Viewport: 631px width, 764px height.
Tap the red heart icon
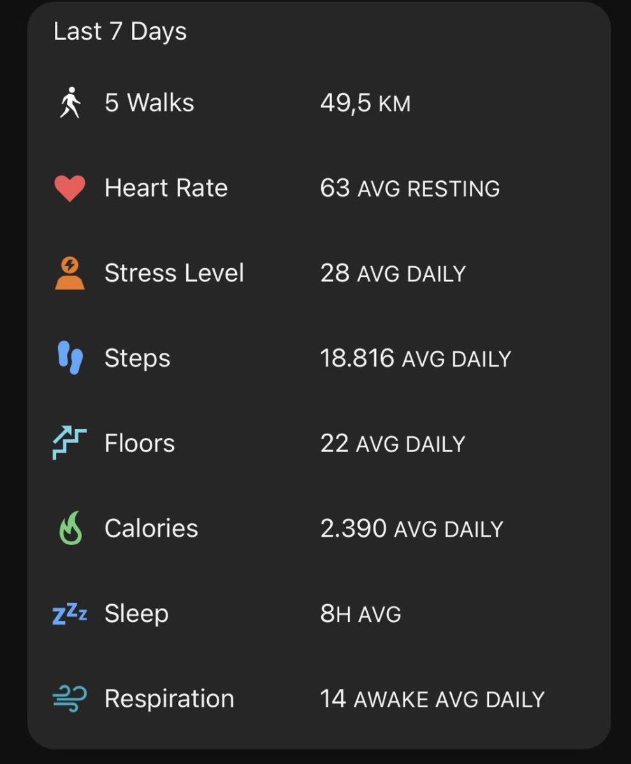[x=69, y=188]
